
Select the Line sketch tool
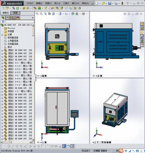click(x=13, y=146)
